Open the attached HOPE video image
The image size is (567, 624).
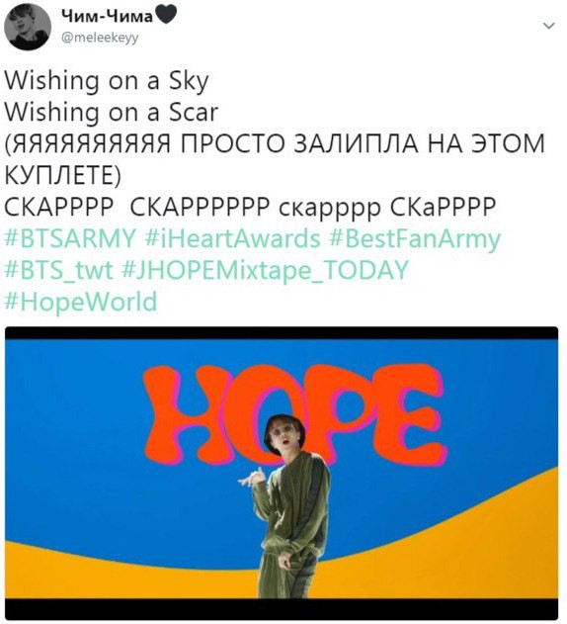(x=282, y=473)
